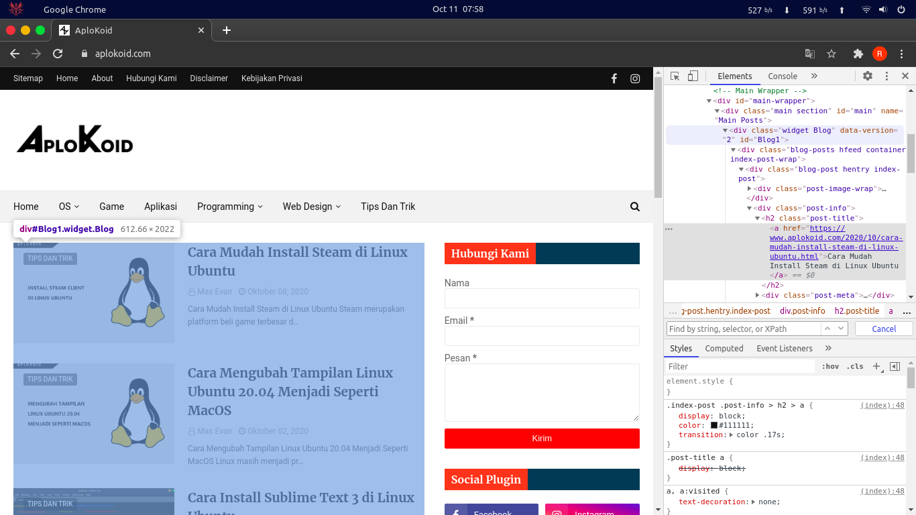Screen dimensions: 916x515
Task: Expand the post-meta div node
Action: (x=758, y=296)
